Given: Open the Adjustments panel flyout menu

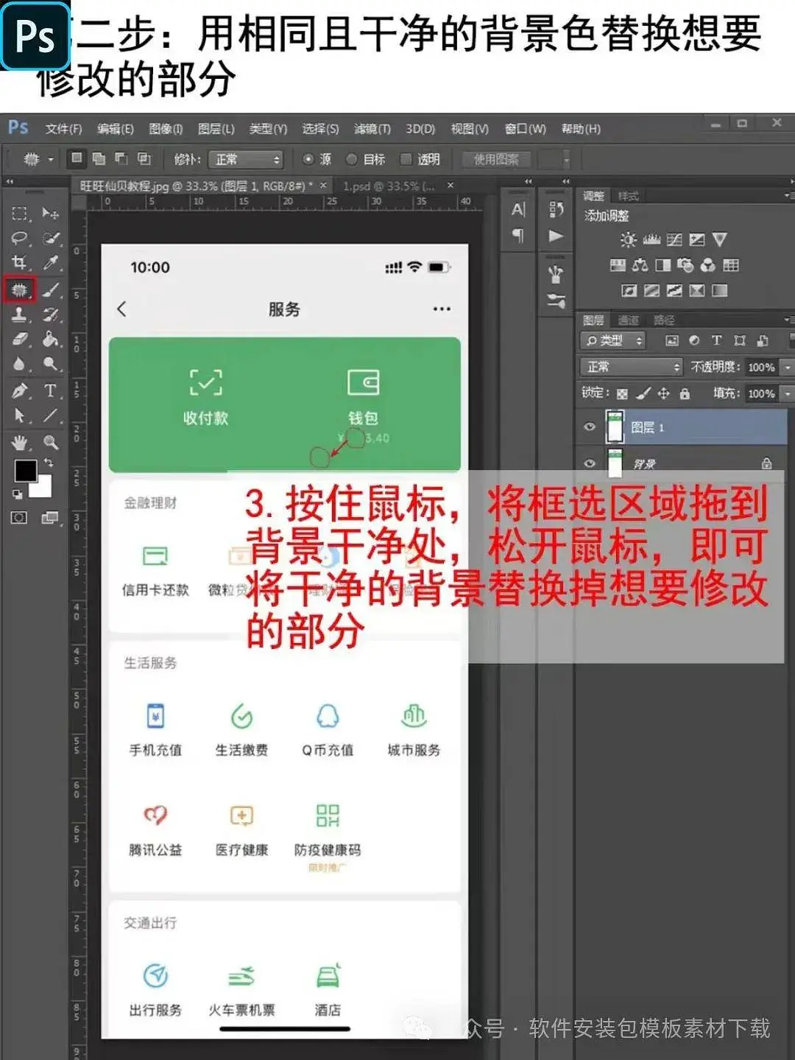Looking at the screenshot, I should click(788, 196).
